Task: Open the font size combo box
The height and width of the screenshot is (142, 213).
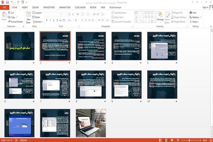Action: click(64, 14)
